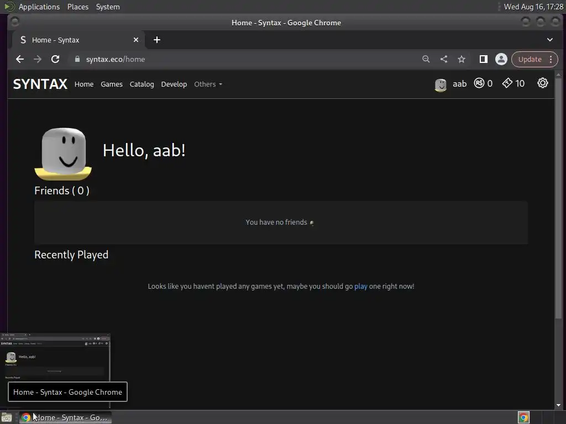
Task: Click the Chrome icon in bottom-right tray
Action: (x=523, y=417)
